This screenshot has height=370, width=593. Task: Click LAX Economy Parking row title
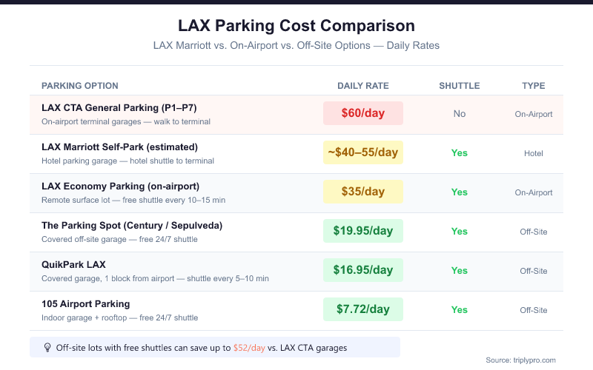pos(120,186)
